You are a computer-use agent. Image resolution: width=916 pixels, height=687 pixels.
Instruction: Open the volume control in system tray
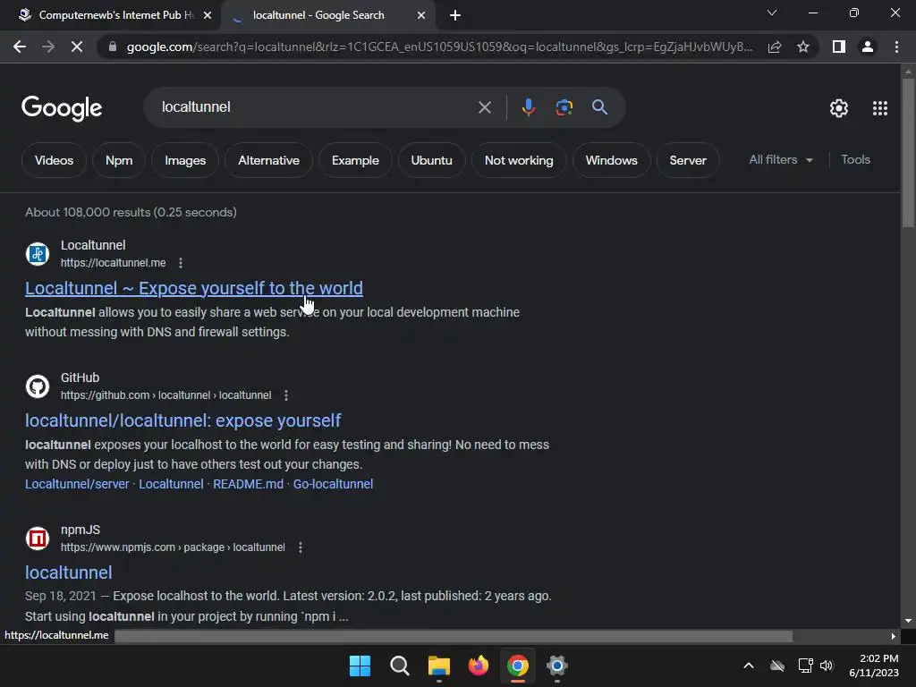(827, 666)
